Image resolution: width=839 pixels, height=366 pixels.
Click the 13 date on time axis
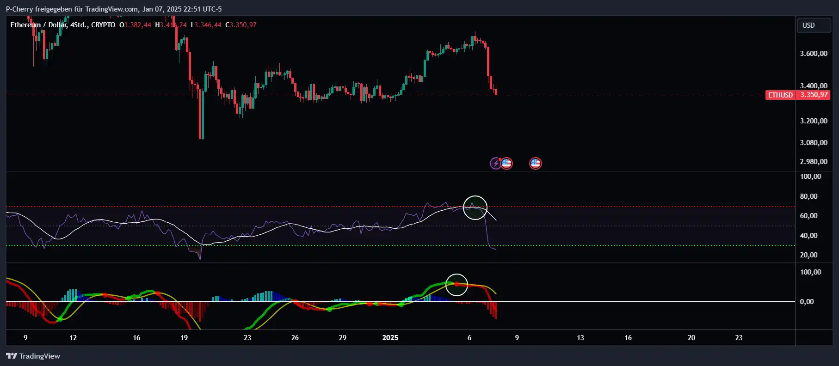pyautogui.click(x=580, y=338)
